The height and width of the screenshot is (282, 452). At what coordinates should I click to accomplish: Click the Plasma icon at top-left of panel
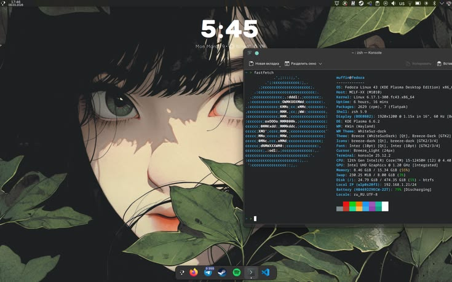3,3
